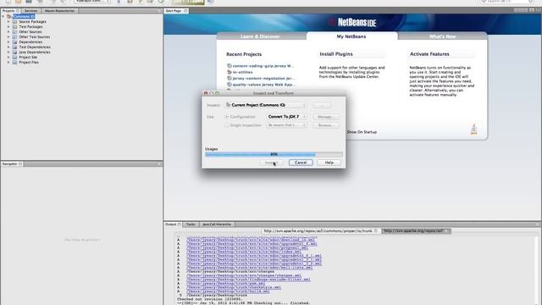Switch to the Tasks tab

(191, 225)
